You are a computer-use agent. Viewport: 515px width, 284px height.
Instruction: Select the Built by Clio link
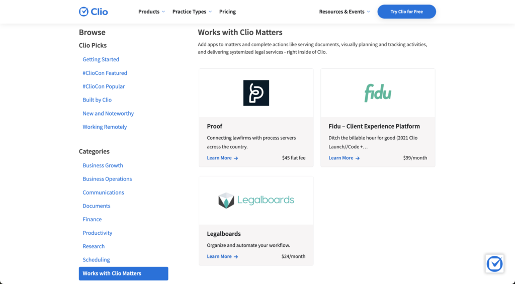pos(97,100)
